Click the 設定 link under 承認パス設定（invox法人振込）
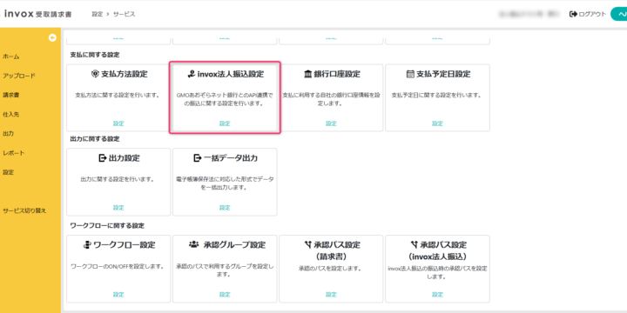 point(437,295)
